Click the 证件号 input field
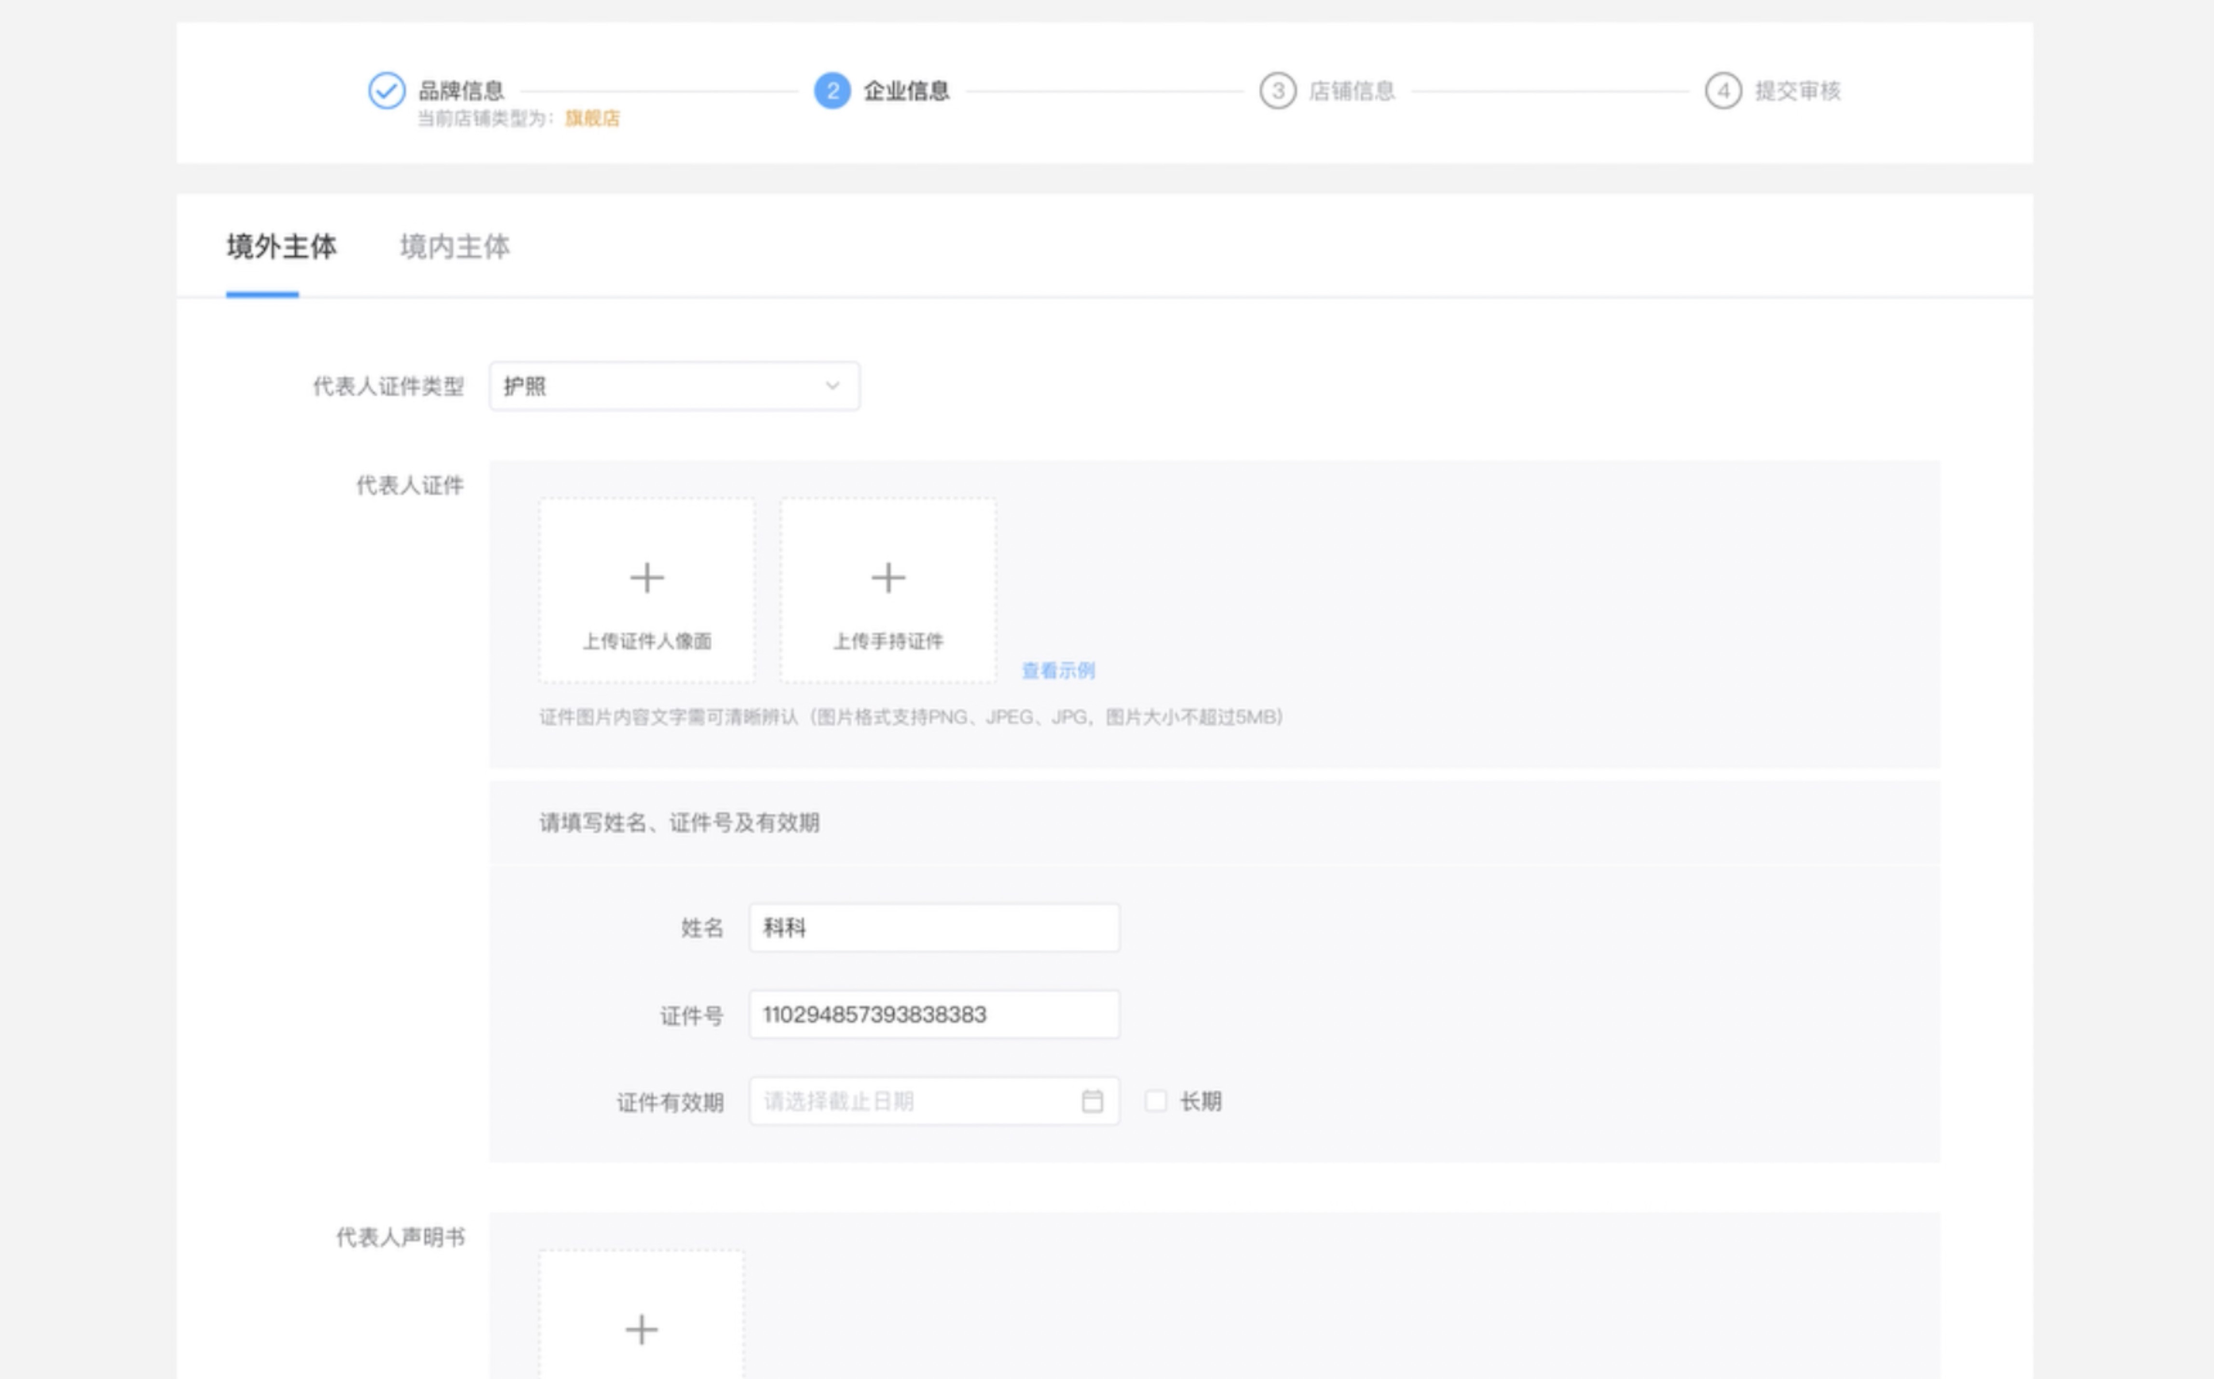Image resolution: width=2214 pixels, height=1379 pixels. click(x=933, y=1014)
